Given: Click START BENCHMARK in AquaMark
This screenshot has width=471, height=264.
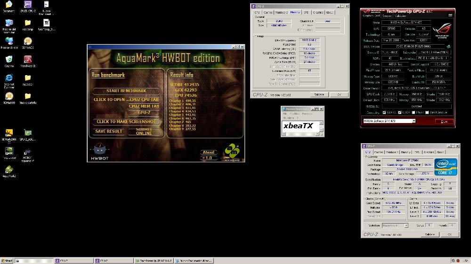Looking at the screenshot, I should [126, 91].
